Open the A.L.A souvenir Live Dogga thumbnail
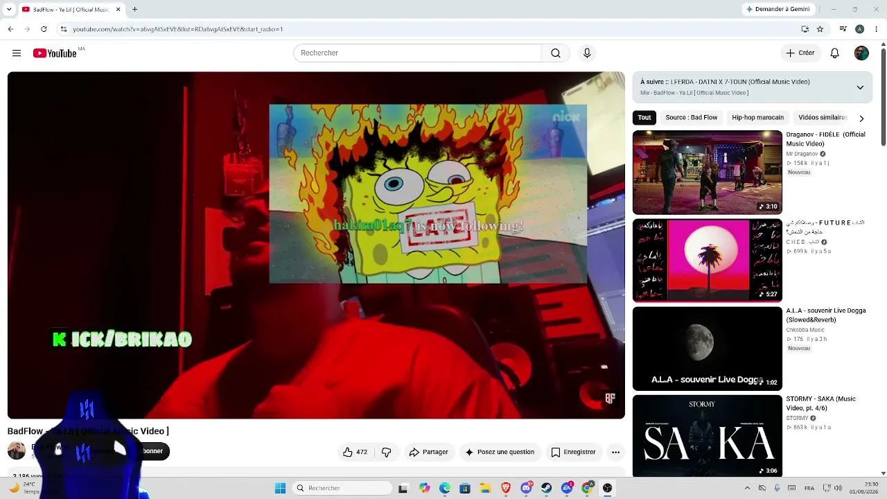This screenshot has width=887, height=499. (708, 349)
